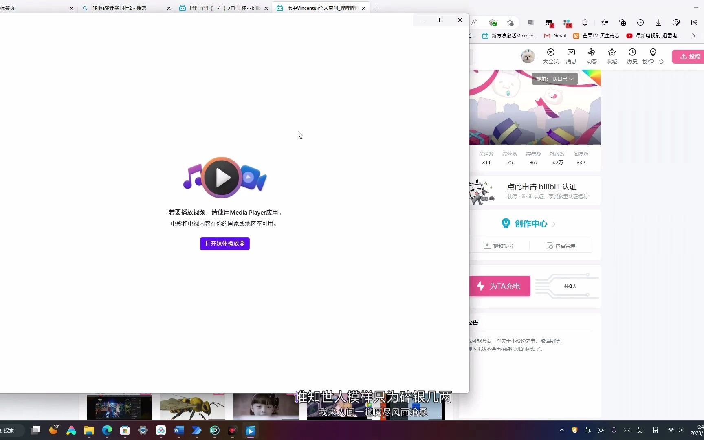704x440 pixels.
Task: Open the browser Collections icon
Action: tap(622, 22)
